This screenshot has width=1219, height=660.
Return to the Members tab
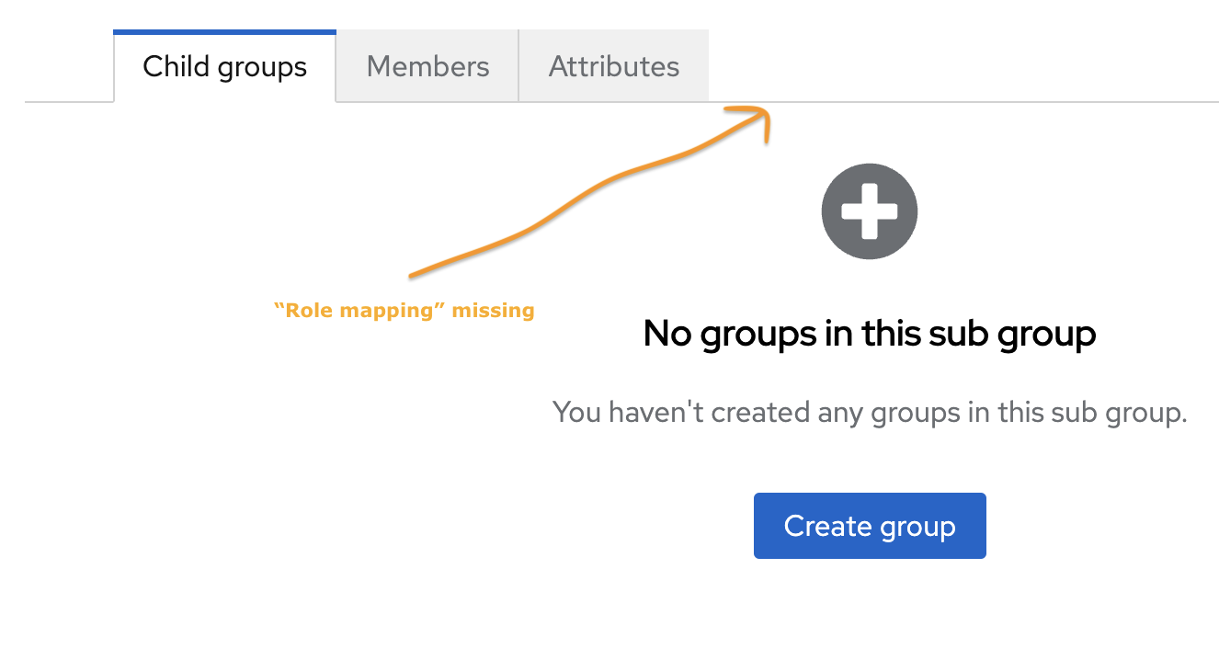pos(427,65)
